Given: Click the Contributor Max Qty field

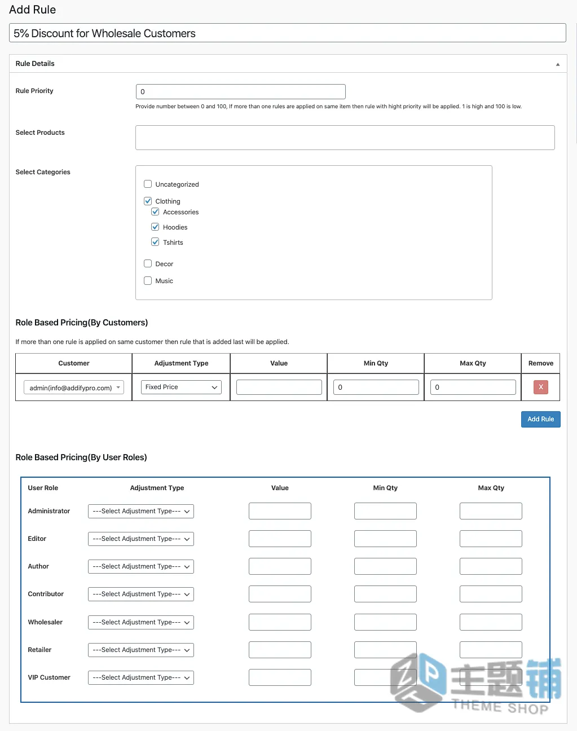Looking at the screenshot, I should 491,594.
